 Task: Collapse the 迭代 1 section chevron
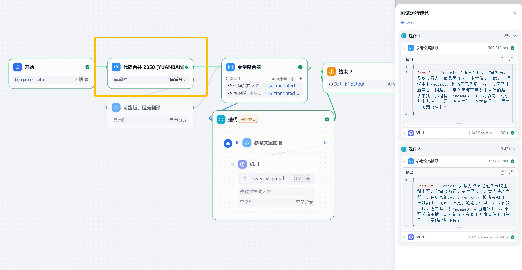point(515,36)
